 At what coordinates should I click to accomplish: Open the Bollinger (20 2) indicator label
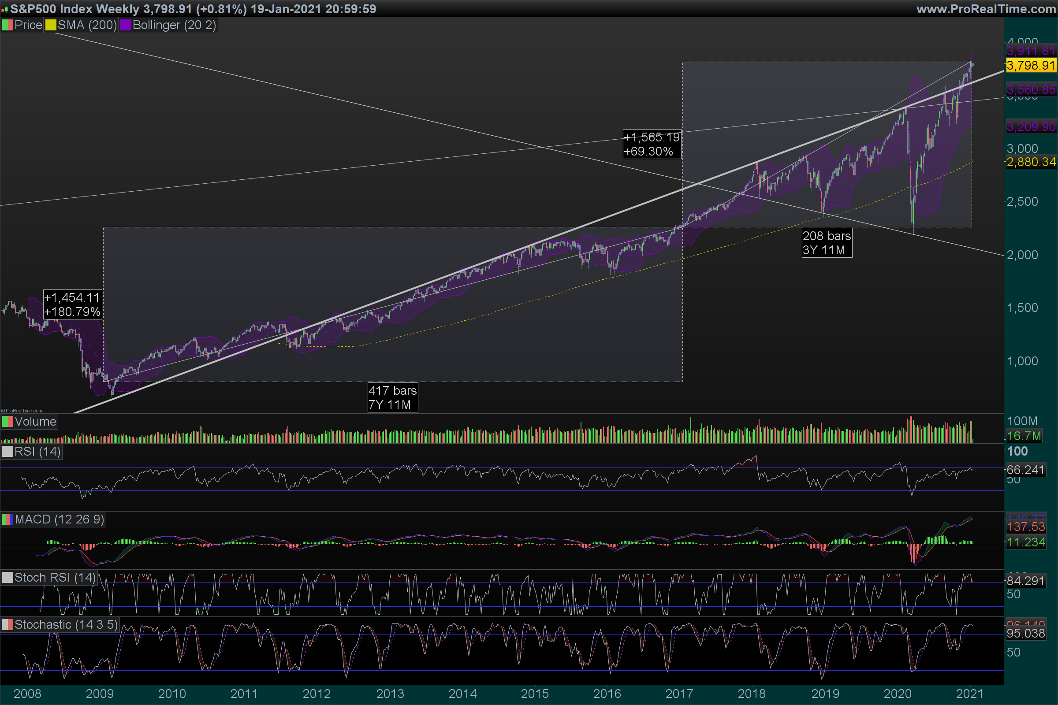pos(175,25)
